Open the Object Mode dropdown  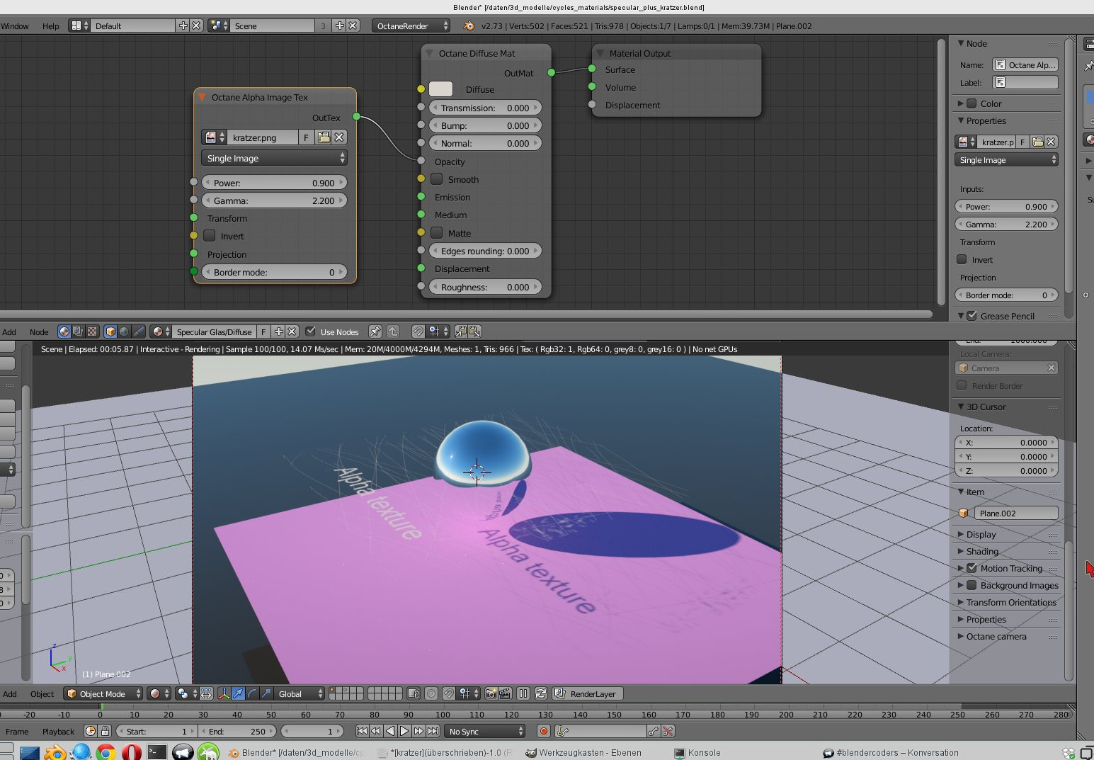click(103, 694)
